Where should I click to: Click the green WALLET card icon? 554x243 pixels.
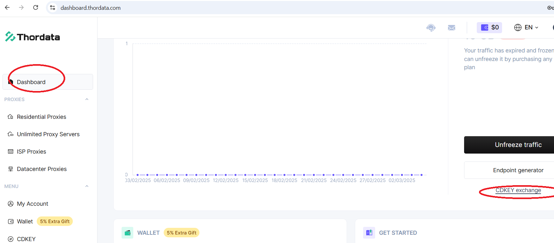pyautogui.click(x=128, y=233)
